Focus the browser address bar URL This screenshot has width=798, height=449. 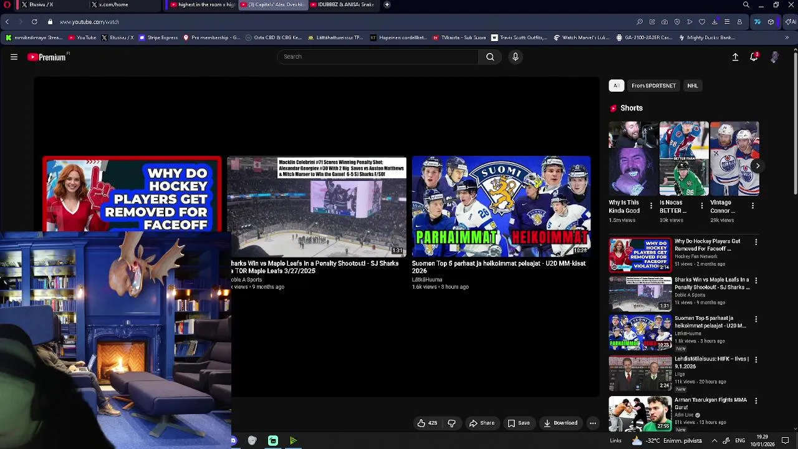click(x=89, y=22)
